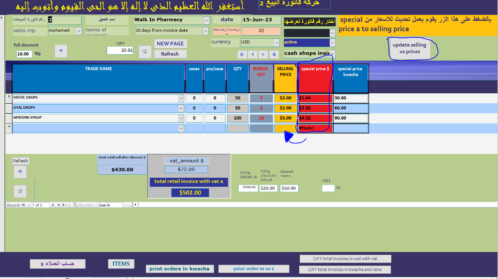Jump to last record using top navigation arrow

coord(274,54)
